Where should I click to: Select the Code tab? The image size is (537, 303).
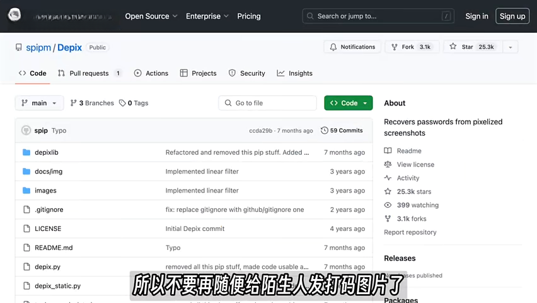(33, 73)
